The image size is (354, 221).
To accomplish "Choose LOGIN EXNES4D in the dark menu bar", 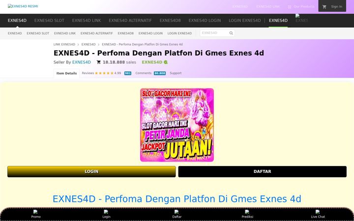I will [244, 21].
